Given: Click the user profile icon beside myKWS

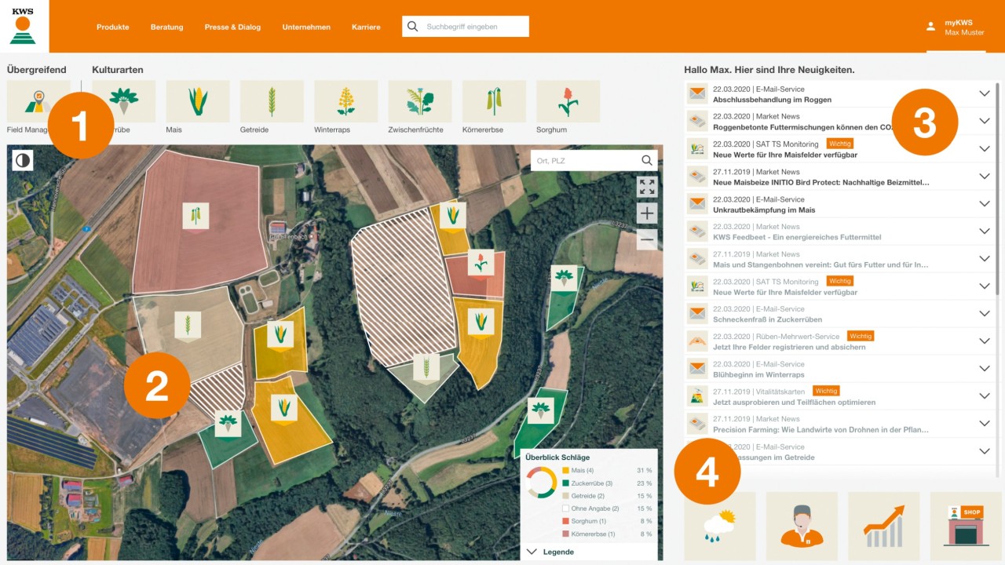Looking at the screenshot, I should click(930, 27).
